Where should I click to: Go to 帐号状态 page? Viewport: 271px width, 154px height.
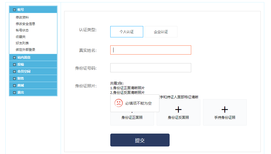click(x=22, y=30)
